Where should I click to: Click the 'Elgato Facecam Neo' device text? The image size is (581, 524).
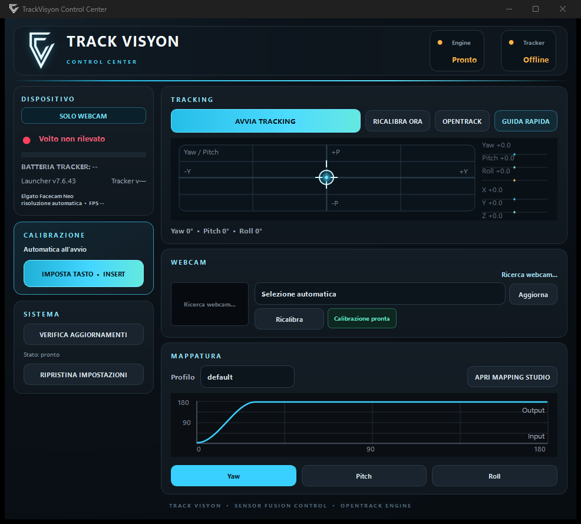coord(47,196)
